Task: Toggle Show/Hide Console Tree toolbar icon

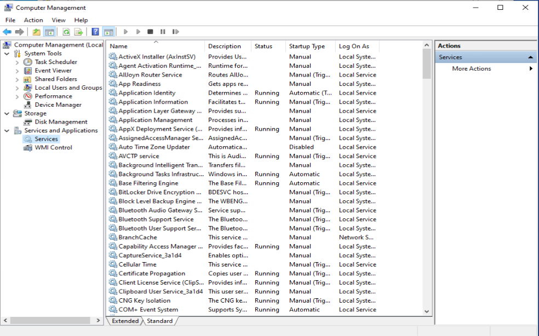Action: click(49, 32)
